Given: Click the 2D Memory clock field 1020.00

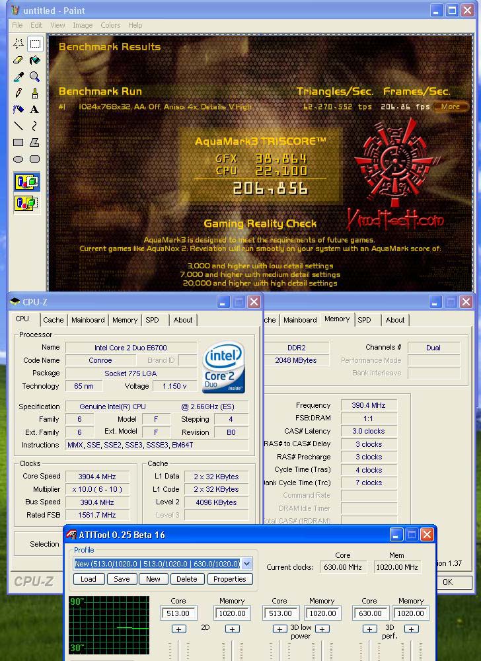Looking at the screenshot, I should coord(232,613).
